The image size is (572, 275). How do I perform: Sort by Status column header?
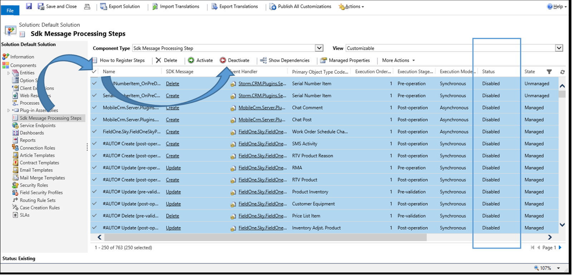(x=488, y=71)
